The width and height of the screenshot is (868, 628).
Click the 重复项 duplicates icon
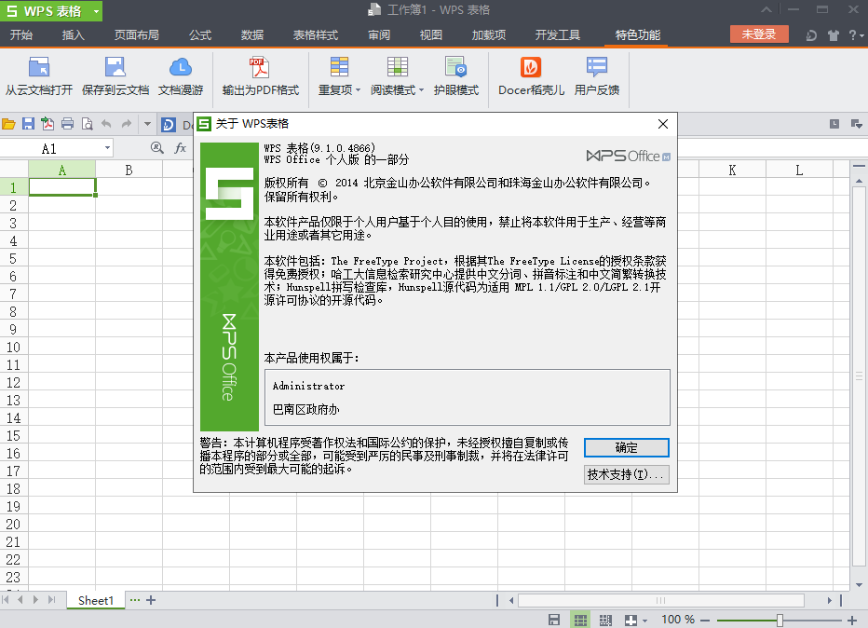[339, 67]
